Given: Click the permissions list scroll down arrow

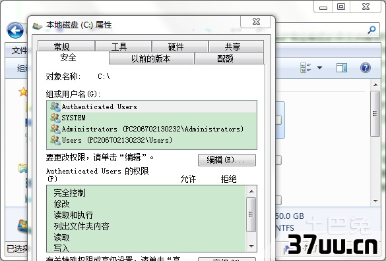Looking at the screenshot, I should click(251, 246).
